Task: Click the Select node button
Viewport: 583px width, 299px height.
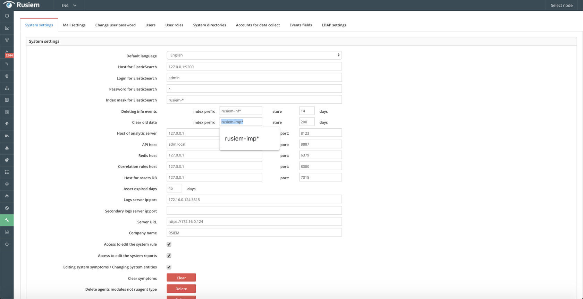Action: coord(561,5)
